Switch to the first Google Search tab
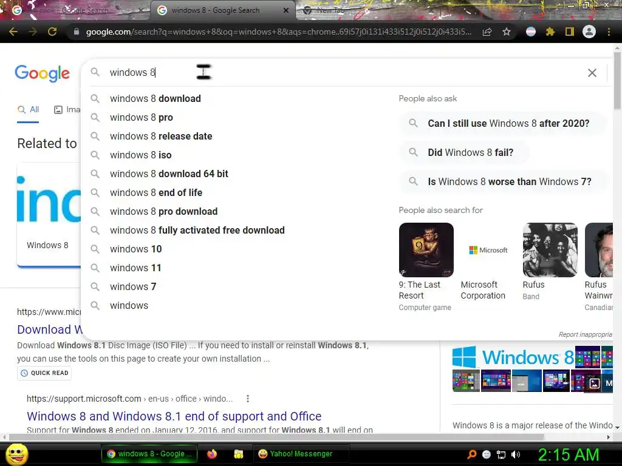Screen dimensions: 622x466 pos(75,10)
